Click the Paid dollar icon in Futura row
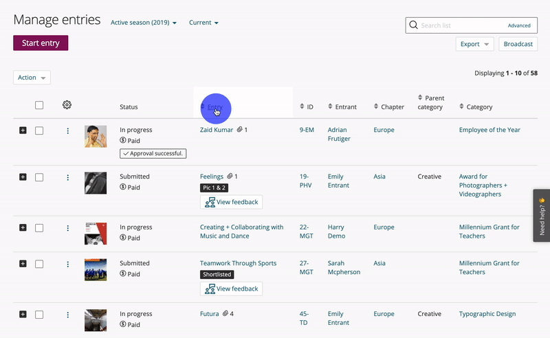 (123, 324)
